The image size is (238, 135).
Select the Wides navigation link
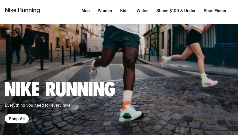click(142, 11)
